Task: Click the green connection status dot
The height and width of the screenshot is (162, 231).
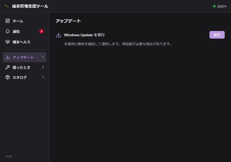Action: tap(214, 6)
